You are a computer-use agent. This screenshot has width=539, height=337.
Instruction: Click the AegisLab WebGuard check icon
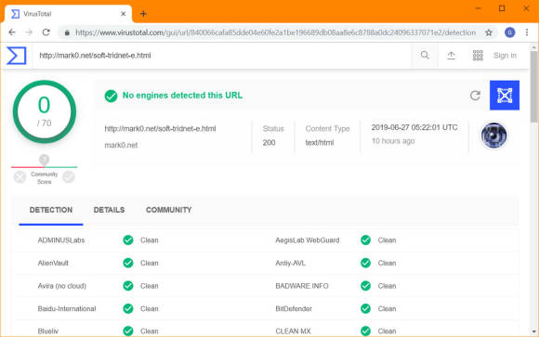[365, 240]
